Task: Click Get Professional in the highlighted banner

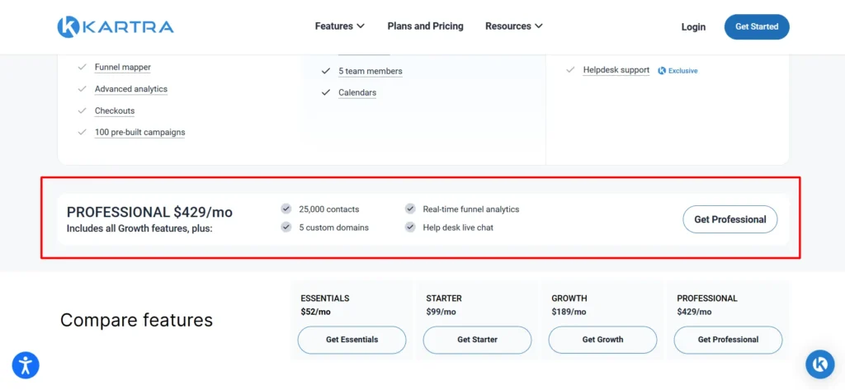Action: coord(729,219)
